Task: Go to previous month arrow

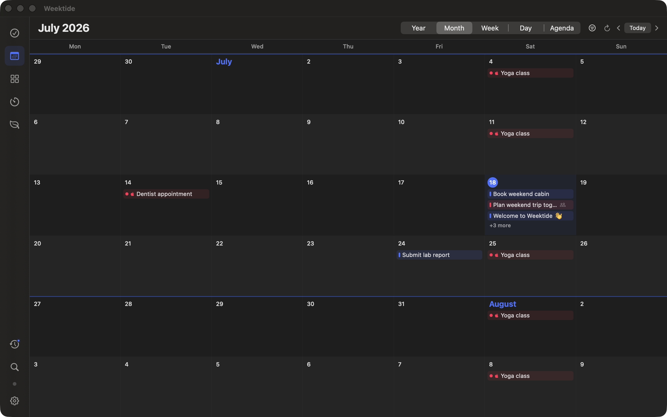Action: (x=619, y=28)
